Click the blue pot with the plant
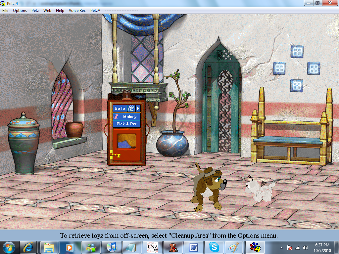 coord(172,143)
